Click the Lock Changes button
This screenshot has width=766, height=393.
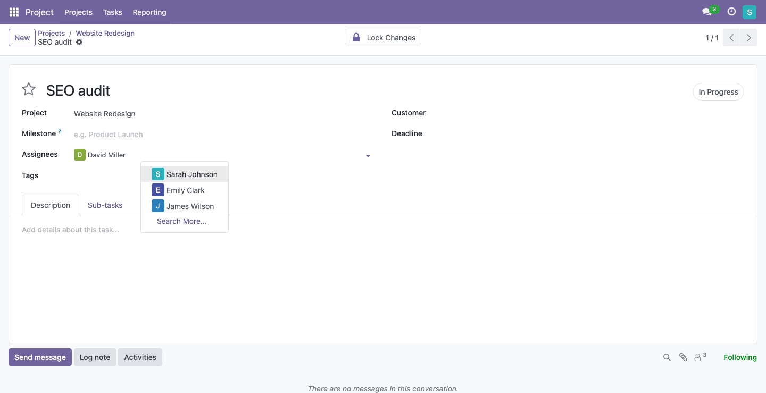[x=383, y=38]
